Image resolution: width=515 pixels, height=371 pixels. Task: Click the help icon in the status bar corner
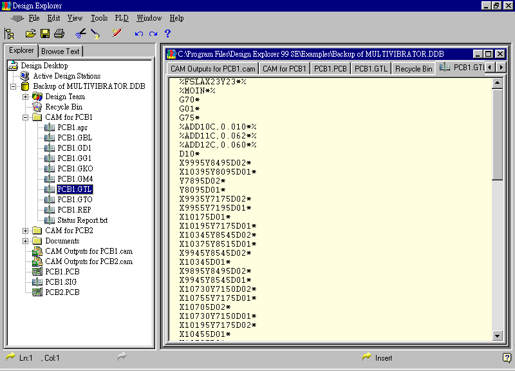click(x=507, y=358)
